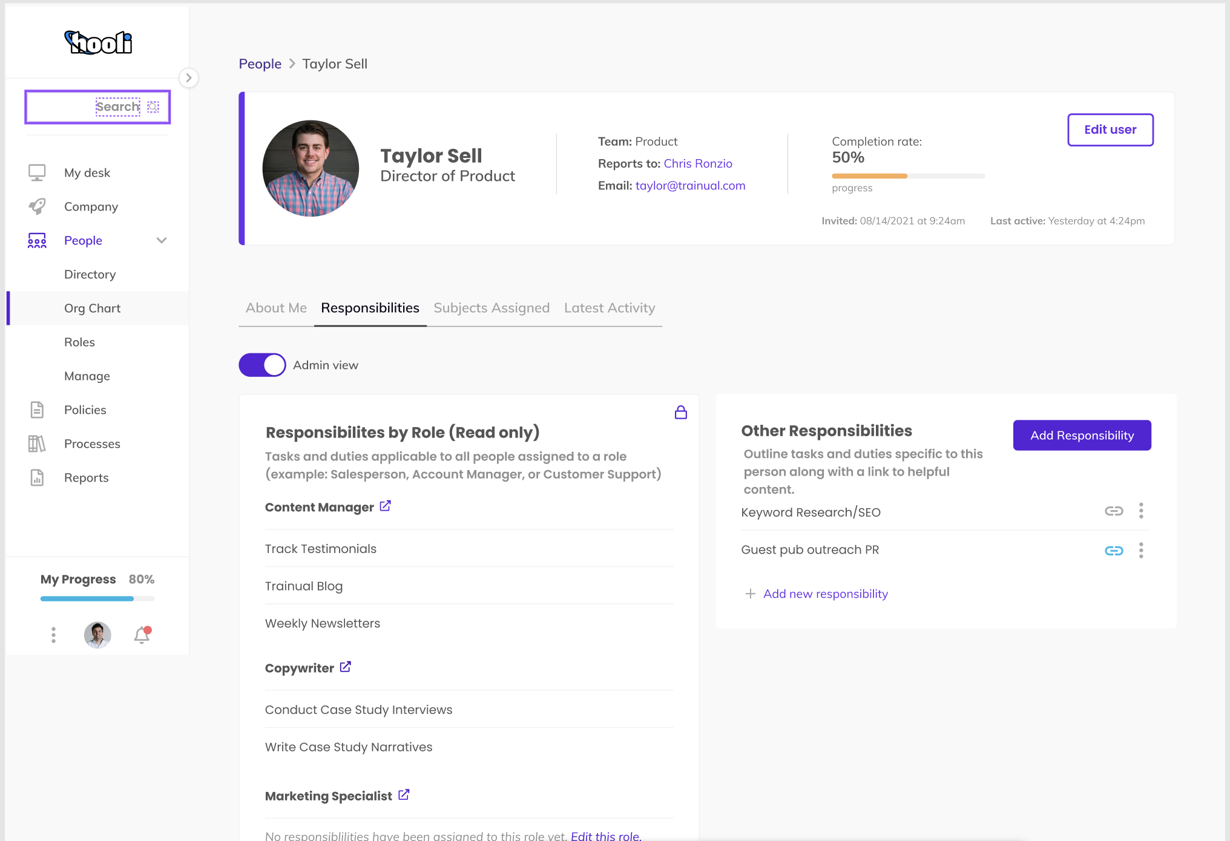
Task: Switch to Subjects Assigned tab
Action: [492, 308]
